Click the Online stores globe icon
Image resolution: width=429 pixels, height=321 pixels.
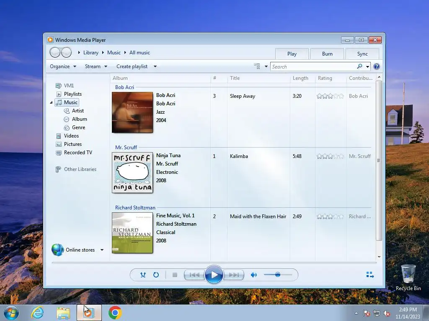57,250
